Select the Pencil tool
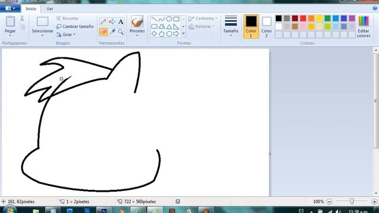 point(103,21)
